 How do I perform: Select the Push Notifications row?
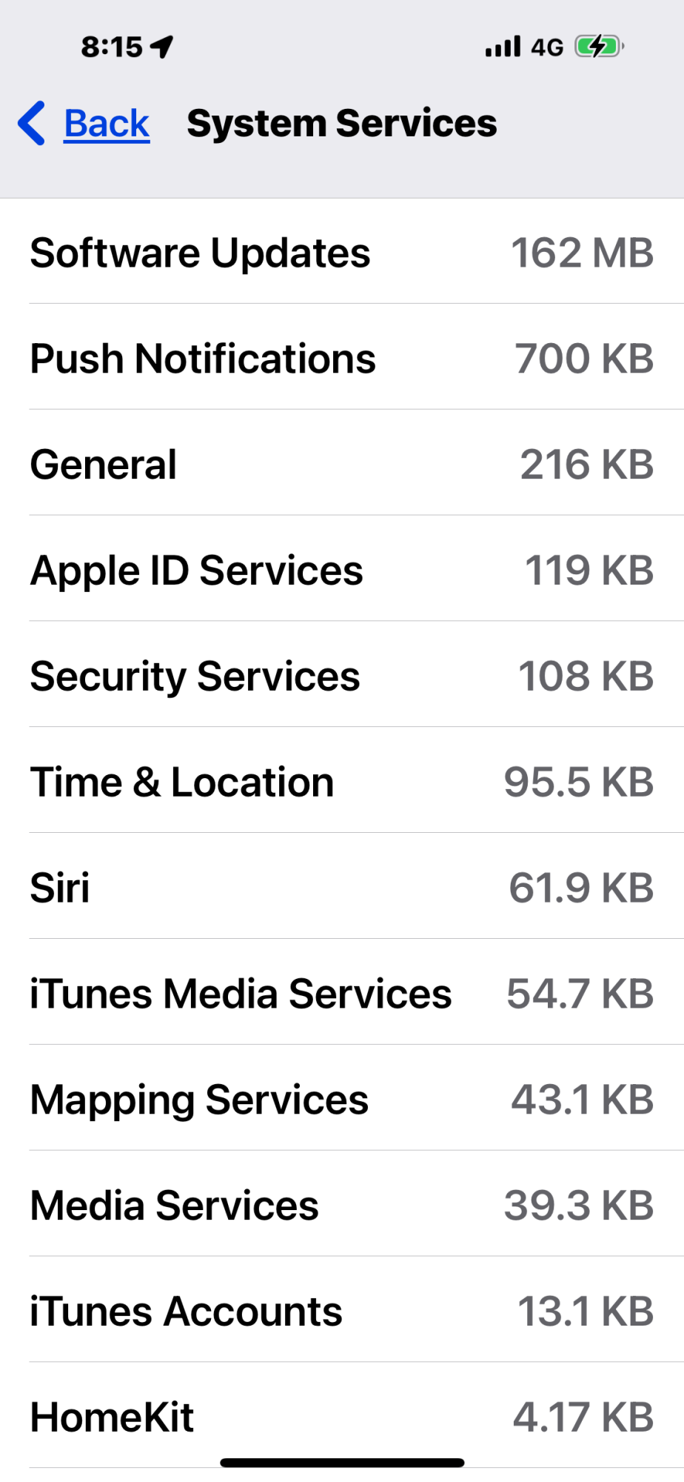342,359
